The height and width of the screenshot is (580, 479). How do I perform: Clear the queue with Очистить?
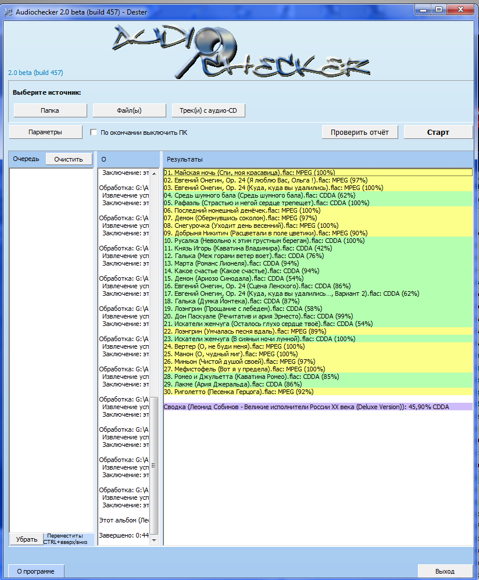[x=69, y=159]
